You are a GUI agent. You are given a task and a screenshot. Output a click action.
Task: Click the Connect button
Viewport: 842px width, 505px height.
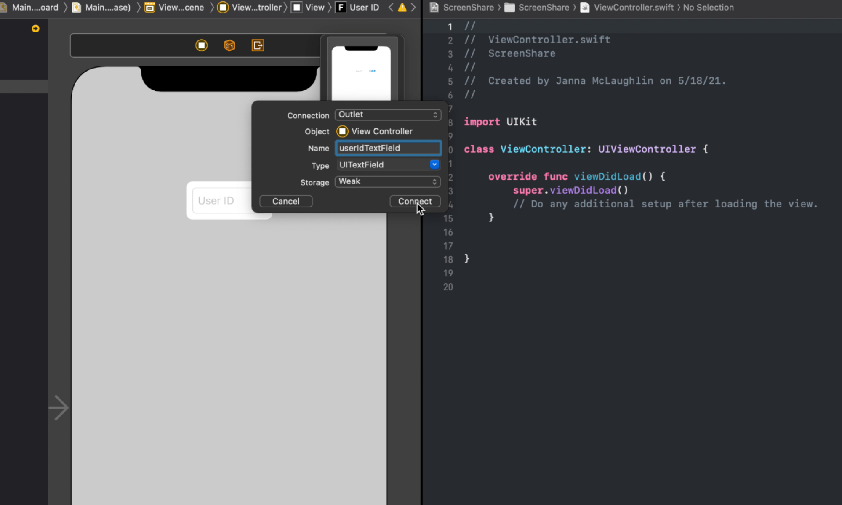click(x=415, y=201)
